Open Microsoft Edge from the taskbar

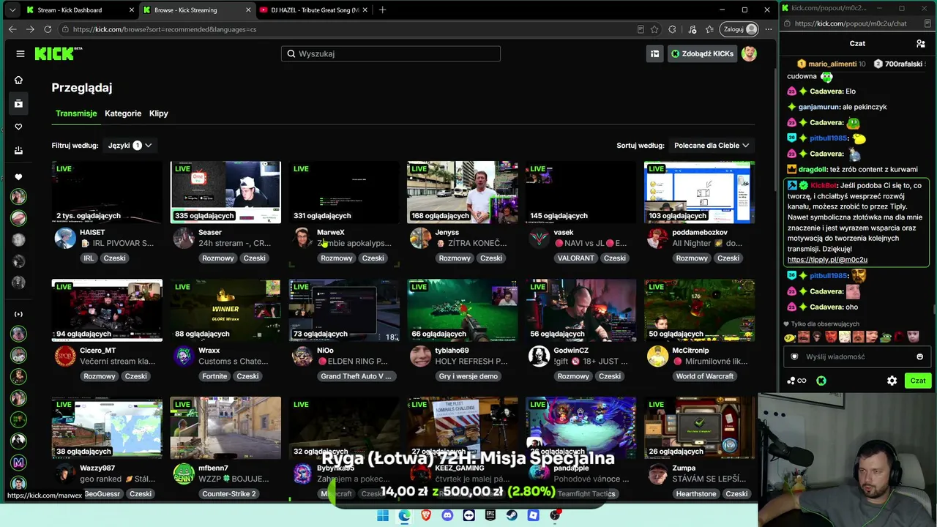point(405,515)
